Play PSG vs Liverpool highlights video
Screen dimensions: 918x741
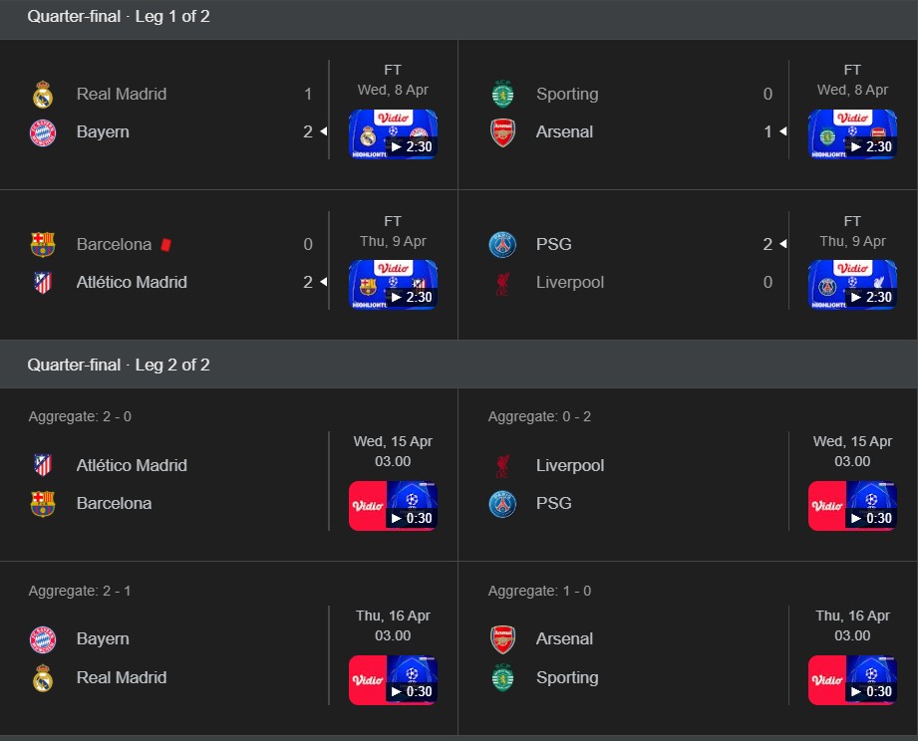(852, 285)
